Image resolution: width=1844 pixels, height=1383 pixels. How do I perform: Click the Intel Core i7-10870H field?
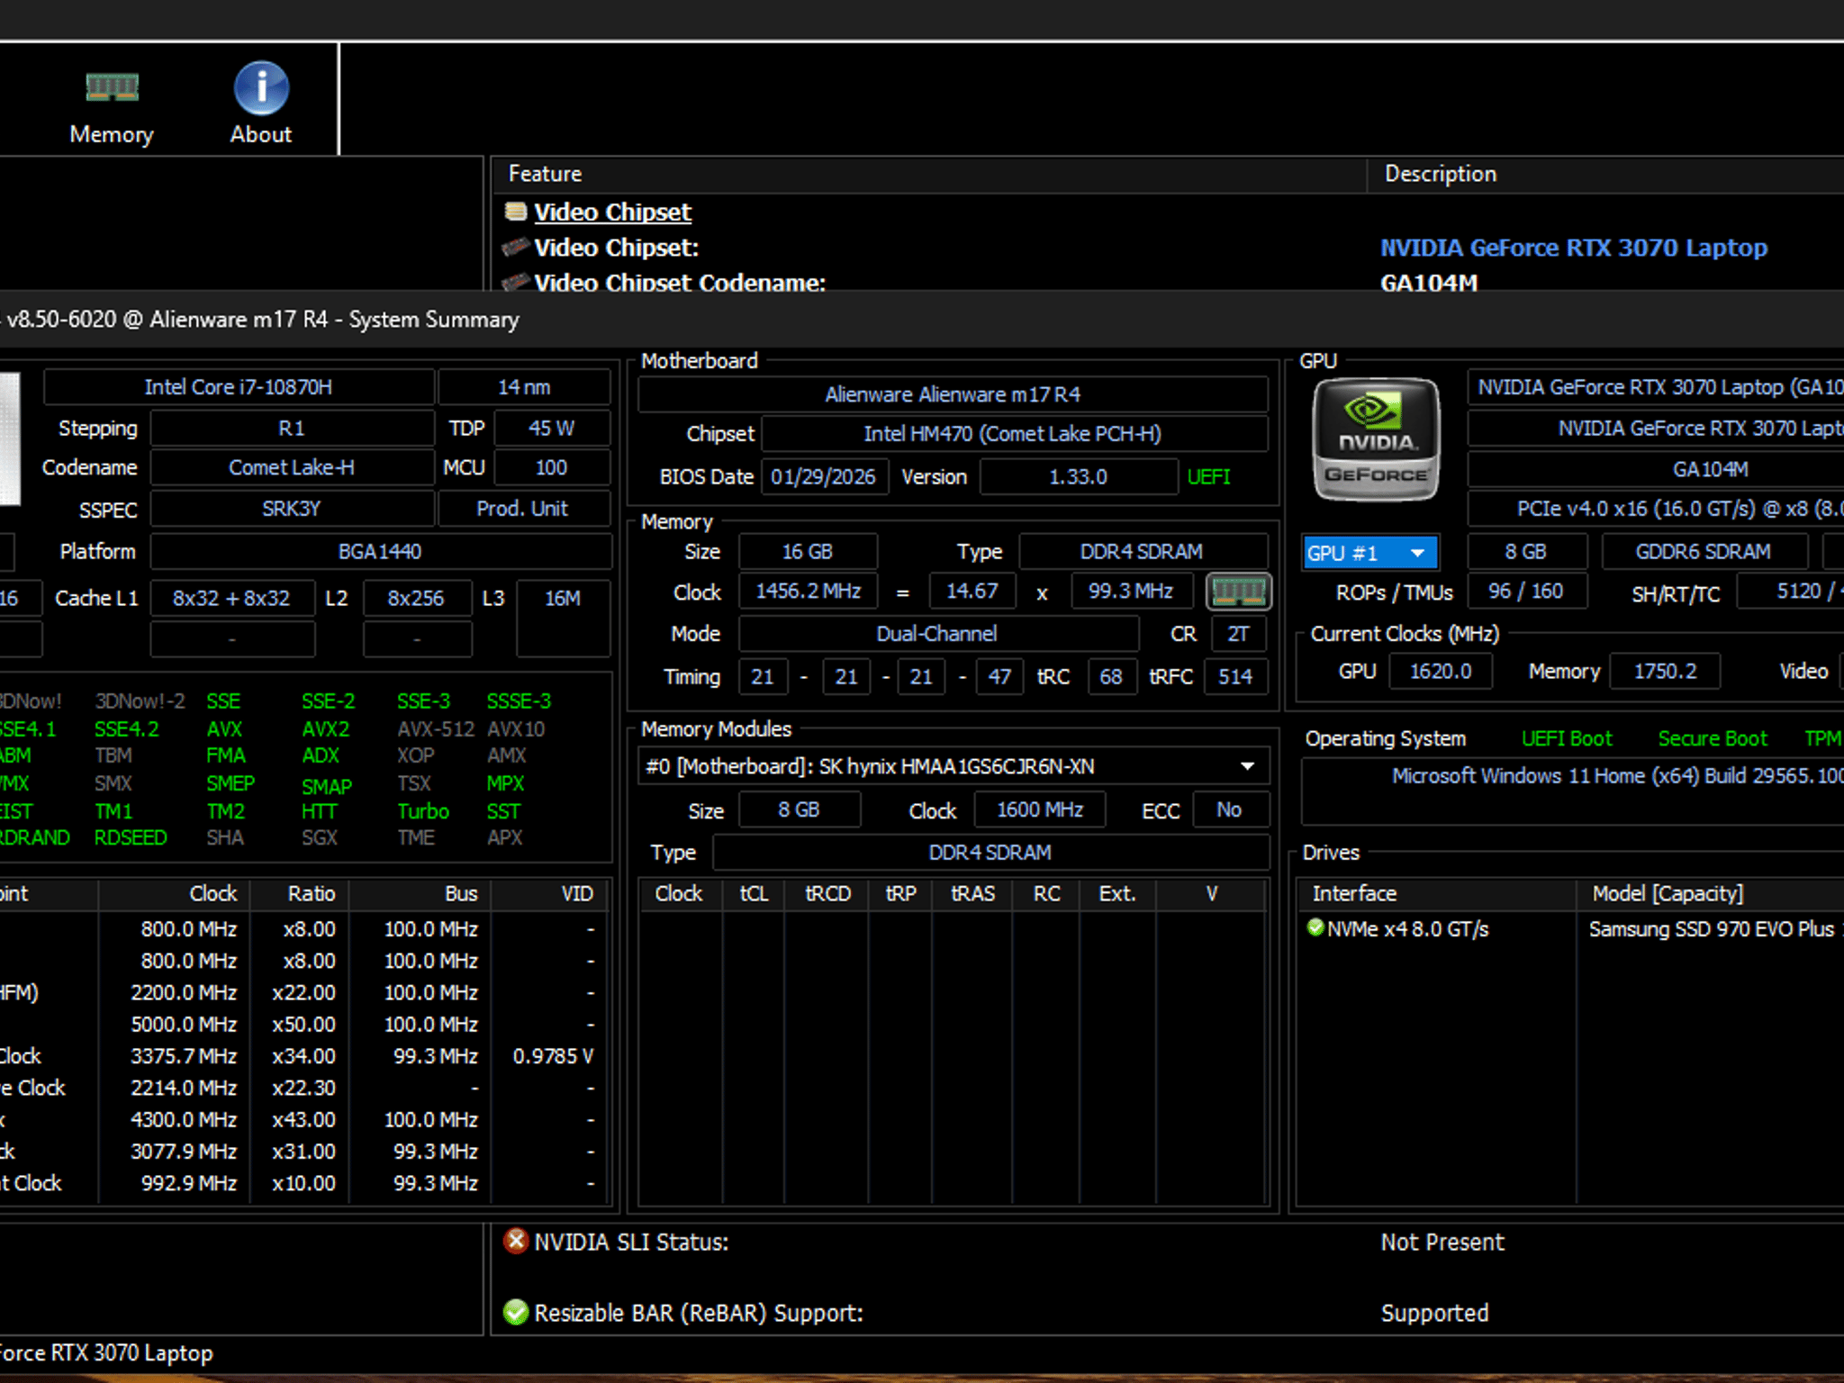click(x=239, y=387)
